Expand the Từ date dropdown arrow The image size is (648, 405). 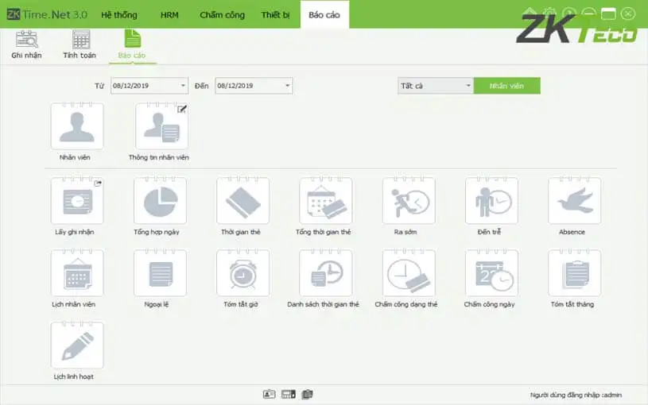183,86
